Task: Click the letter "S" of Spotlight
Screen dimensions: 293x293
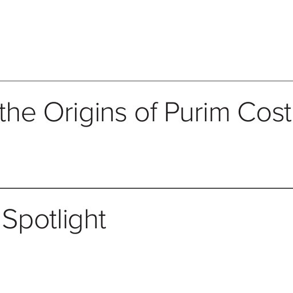Action: click(10, 219)
